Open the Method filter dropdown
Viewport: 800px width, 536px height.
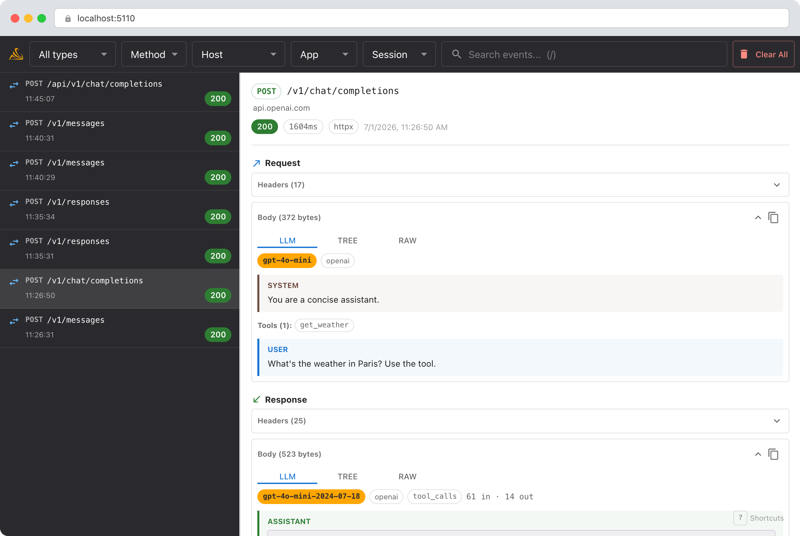154,54
